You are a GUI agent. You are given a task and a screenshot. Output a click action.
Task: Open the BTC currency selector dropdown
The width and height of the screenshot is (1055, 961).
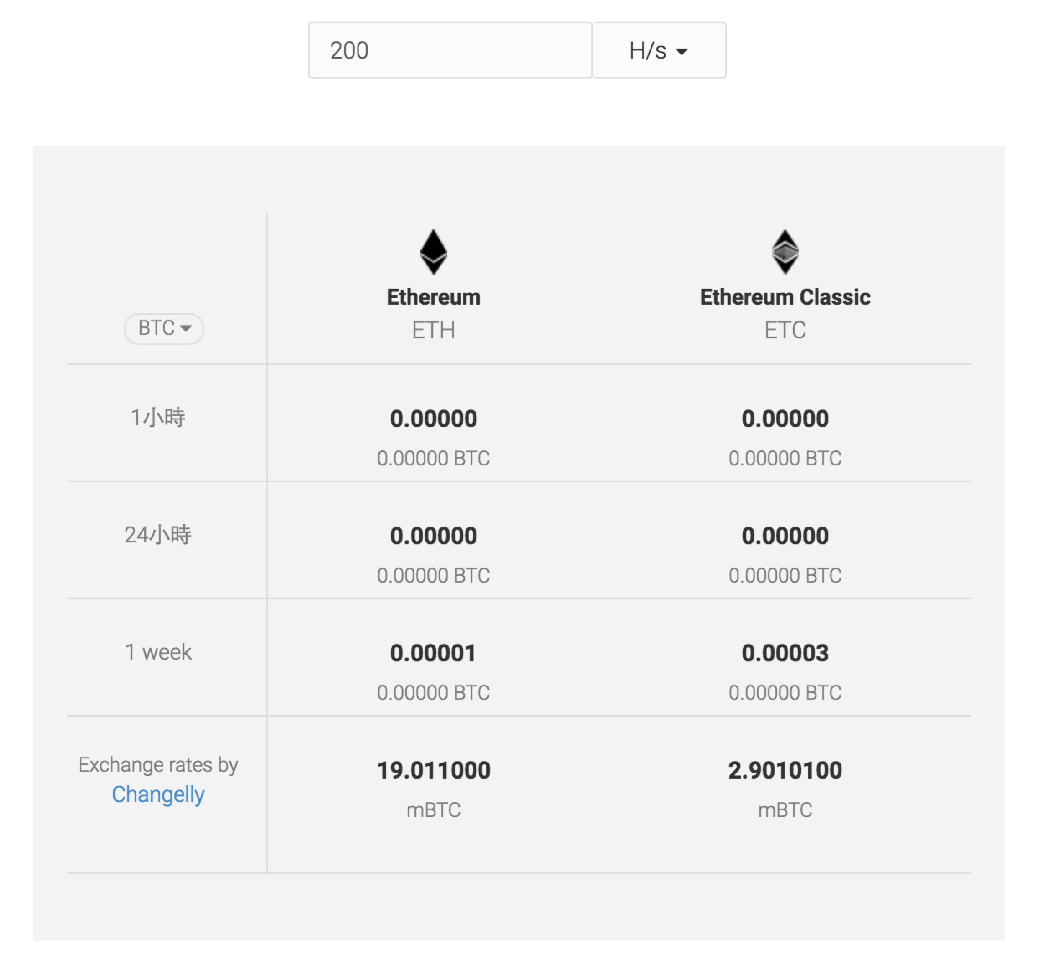point(164,329)
